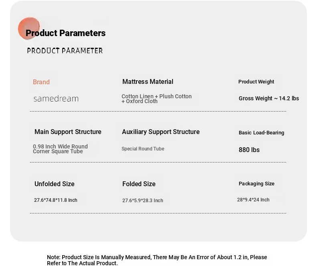Select the Main Support Structure label
The image size is (317, 266).
coord(68,132)
